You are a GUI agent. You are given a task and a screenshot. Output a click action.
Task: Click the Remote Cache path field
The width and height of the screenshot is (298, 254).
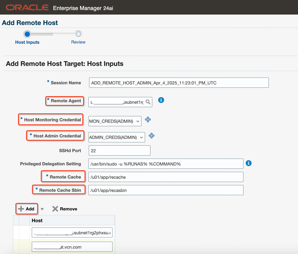[x=166, y=177]
